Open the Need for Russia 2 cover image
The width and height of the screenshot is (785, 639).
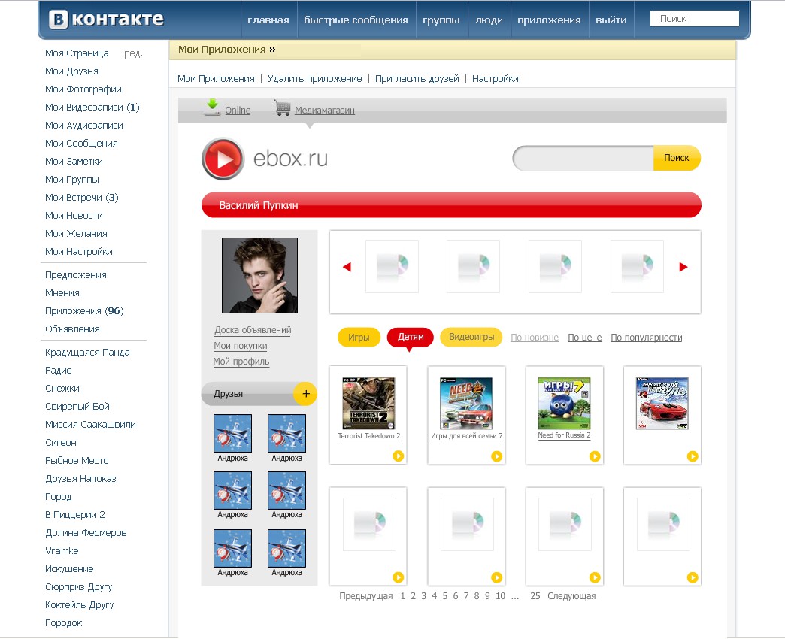pyautogui.click(x=564, y=403)
